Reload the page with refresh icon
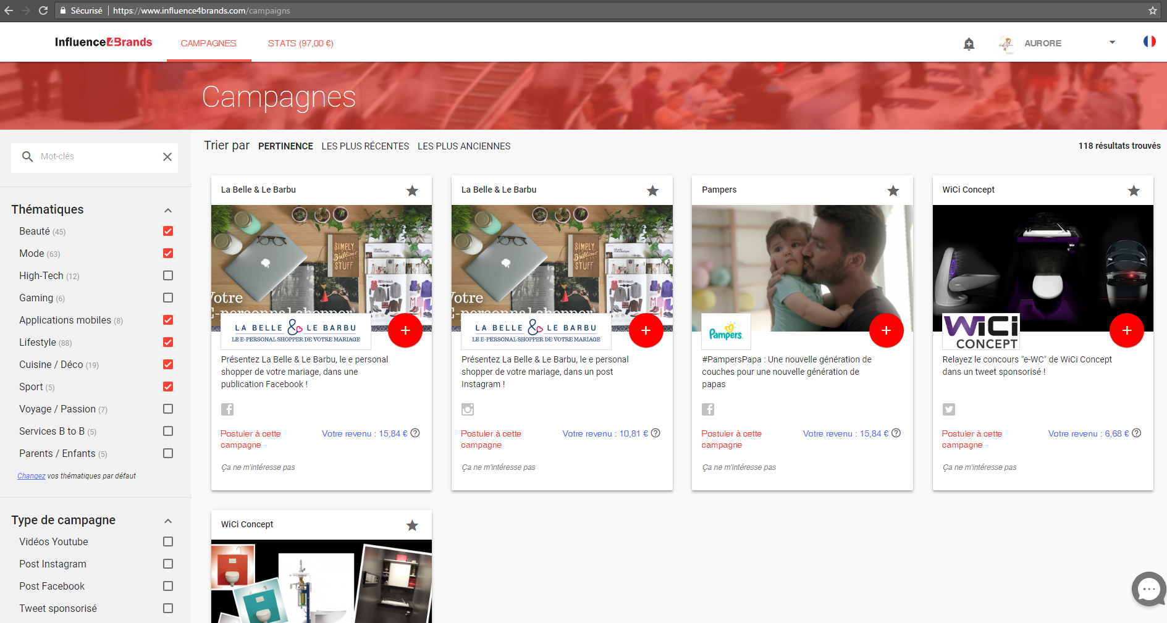Viewport: 1167px width, 623px height. click(43, 10)
